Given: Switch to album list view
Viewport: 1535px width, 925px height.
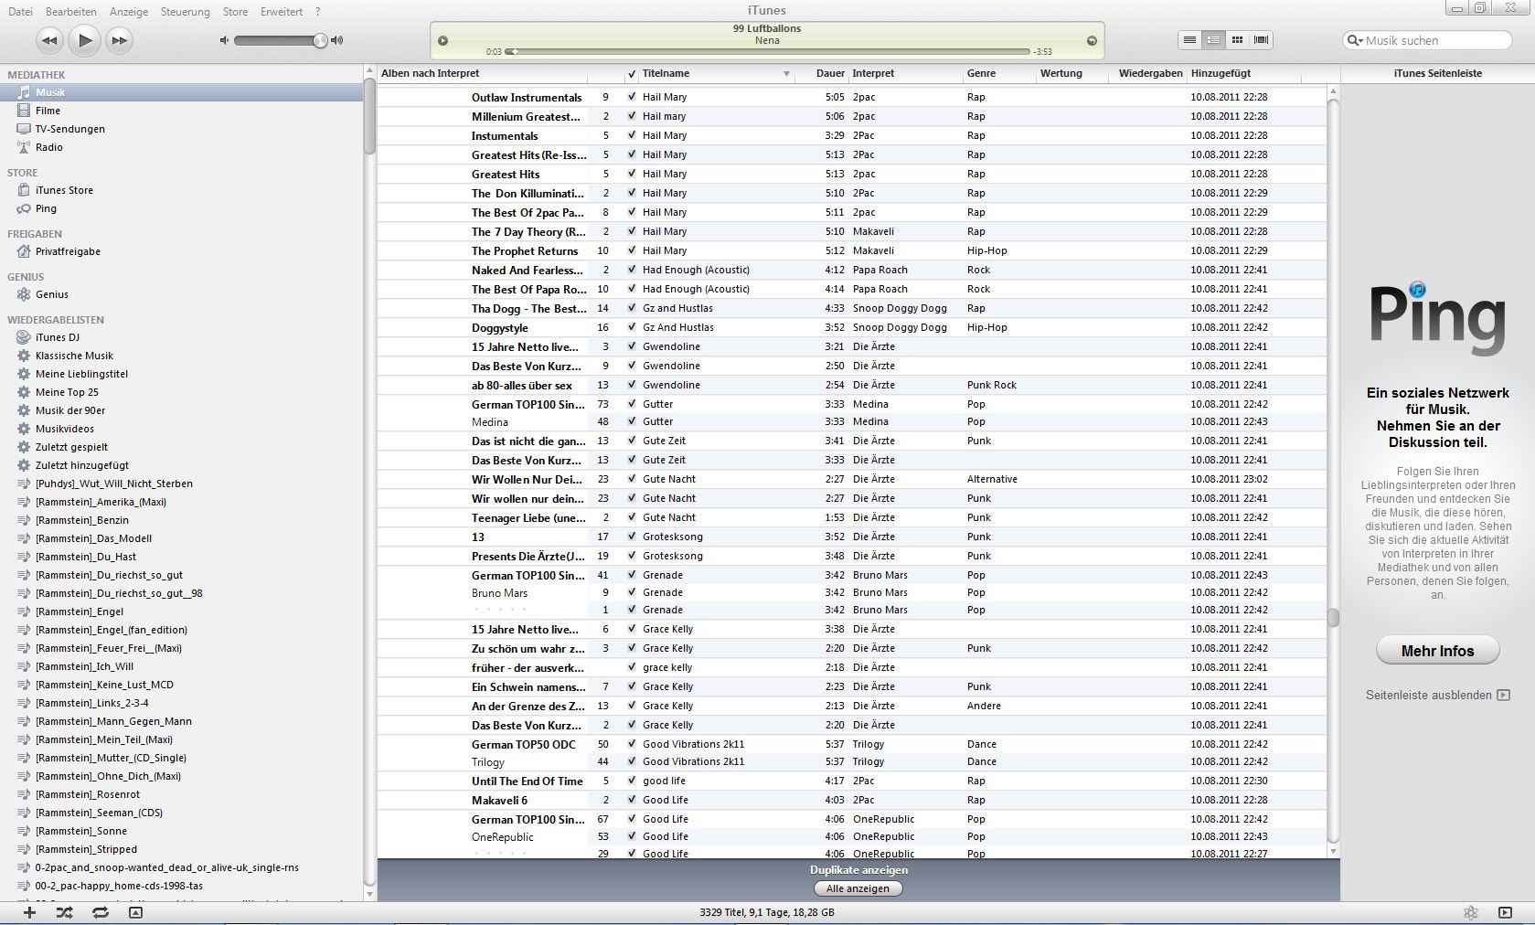Looking at the screenshot, I should pos(1213,40).
